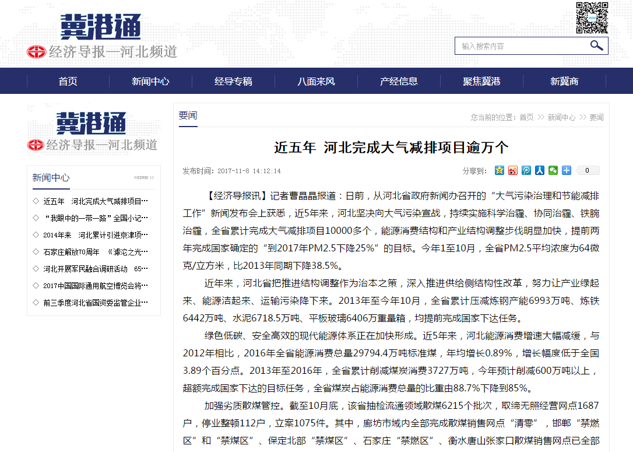Select 产经信息 in the navigation bar
This screenshot has height=452, width=633.
point(399,81)
